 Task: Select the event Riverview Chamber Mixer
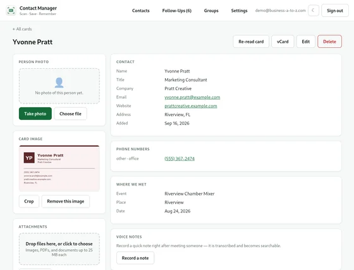190,194
